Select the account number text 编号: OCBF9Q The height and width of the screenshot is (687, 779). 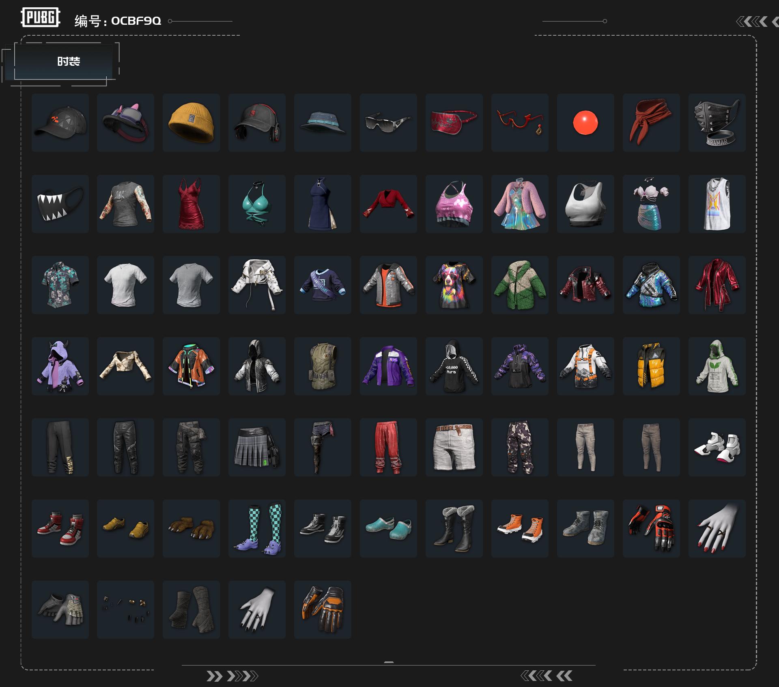pyautogui.click(x=118, y=21)
